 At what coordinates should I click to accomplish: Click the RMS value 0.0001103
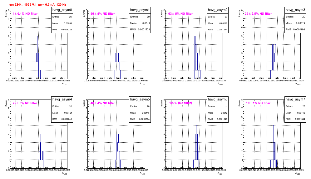pyautogui.click(x=299, y=29)
